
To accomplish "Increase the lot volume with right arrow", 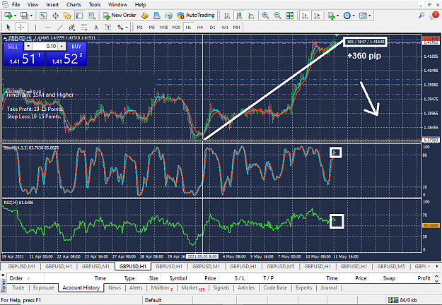I will coord(62,46).
